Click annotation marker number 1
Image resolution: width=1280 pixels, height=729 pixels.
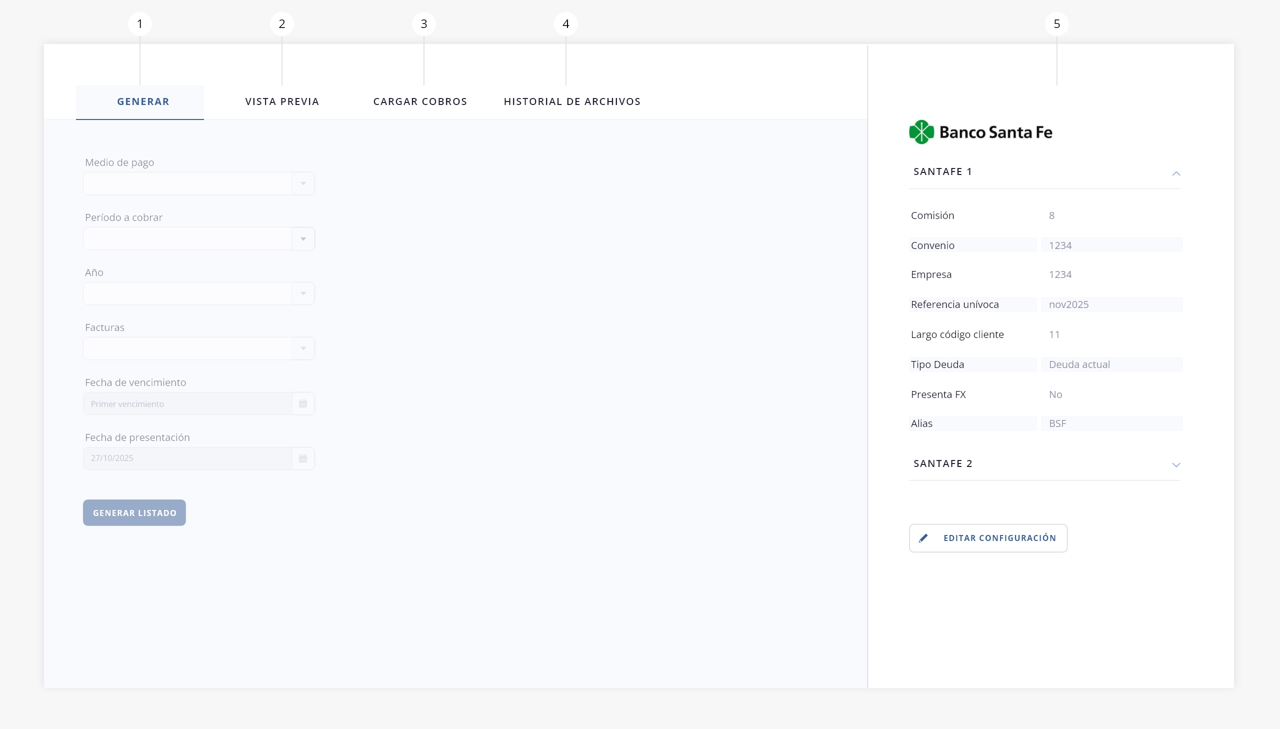[x=139, y=24]
